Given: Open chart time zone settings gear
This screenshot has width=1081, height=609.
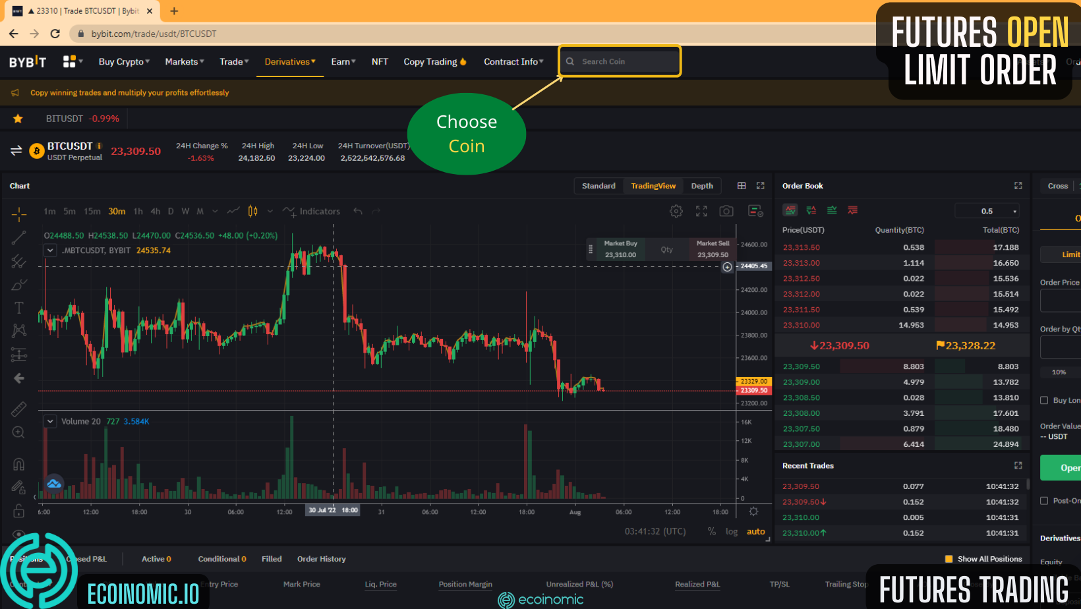Looking at the screenshot, I should click(753, 511).
